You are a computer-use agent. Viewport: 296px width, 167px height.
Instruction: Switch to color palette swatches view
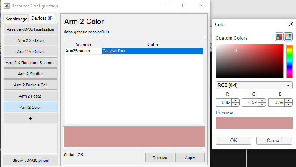click(x=279, y=37)
